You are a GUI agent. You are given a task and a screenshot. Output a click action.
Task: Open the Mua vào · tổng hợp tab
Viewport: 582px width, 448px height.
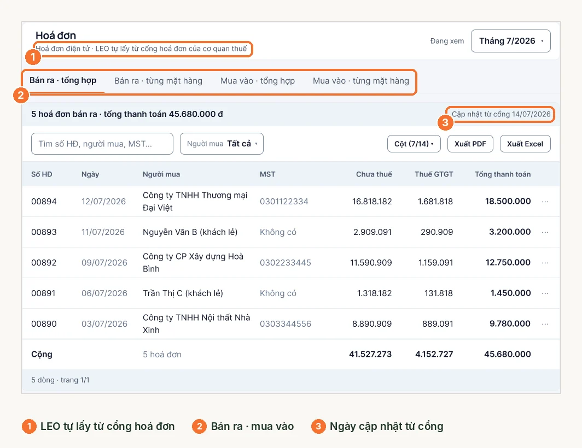tap(258, 81)
